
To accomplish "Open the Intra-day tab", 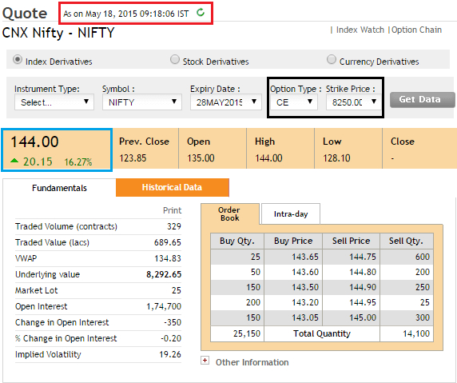I will coord(291,213).
